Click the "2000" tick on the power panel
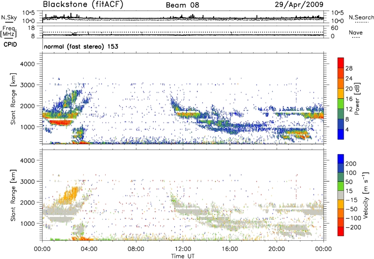 pyautogui.click(x=27, y=106)
